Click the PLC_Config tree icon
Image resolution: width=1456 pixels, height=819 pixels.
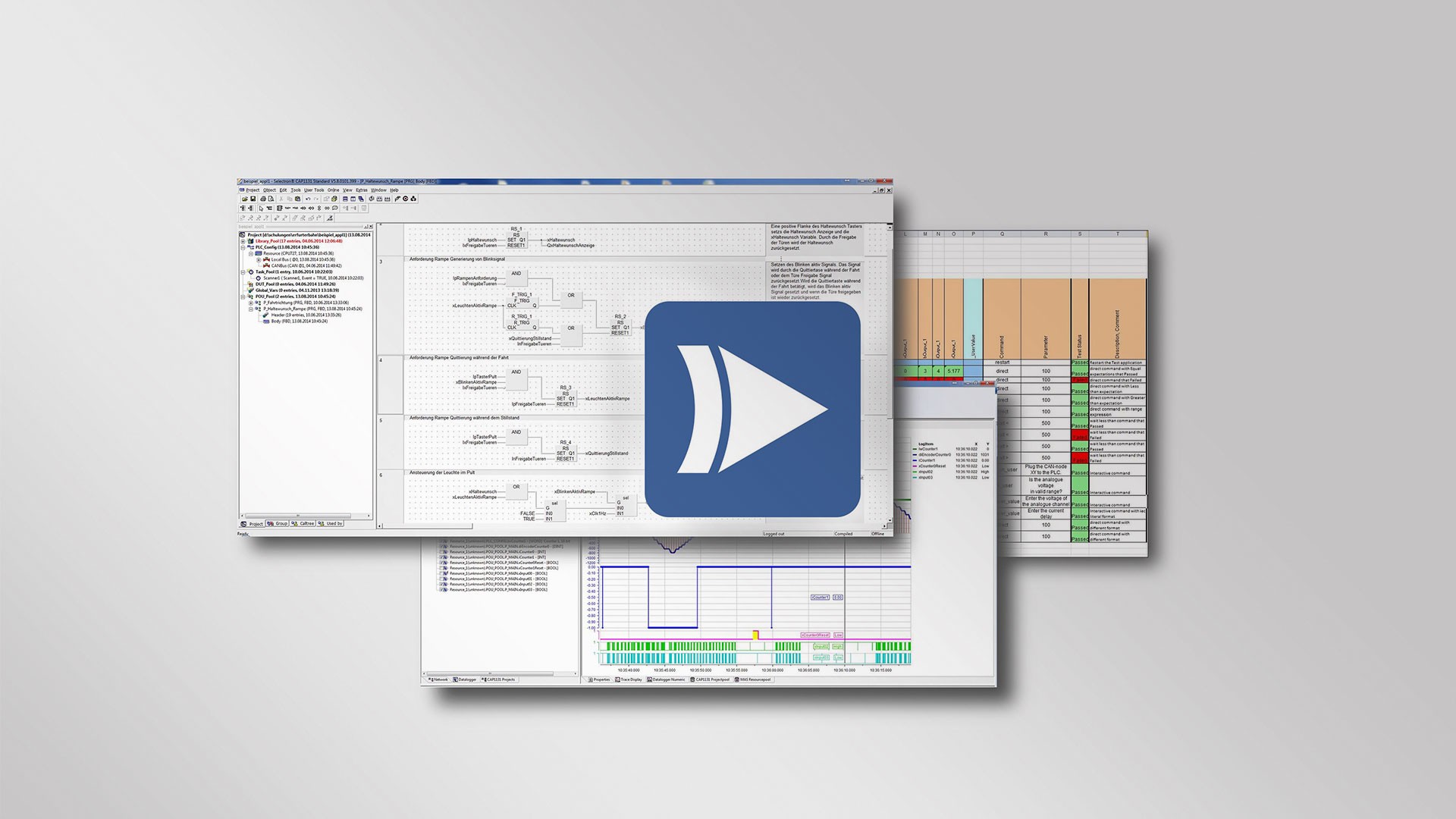[250, 247]
